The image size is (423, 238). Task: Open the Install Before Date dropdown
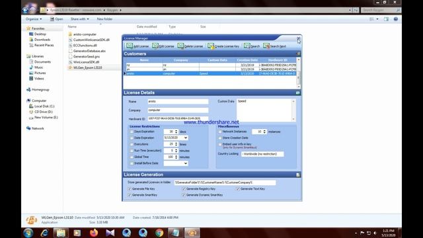click(x=186, y=163)
